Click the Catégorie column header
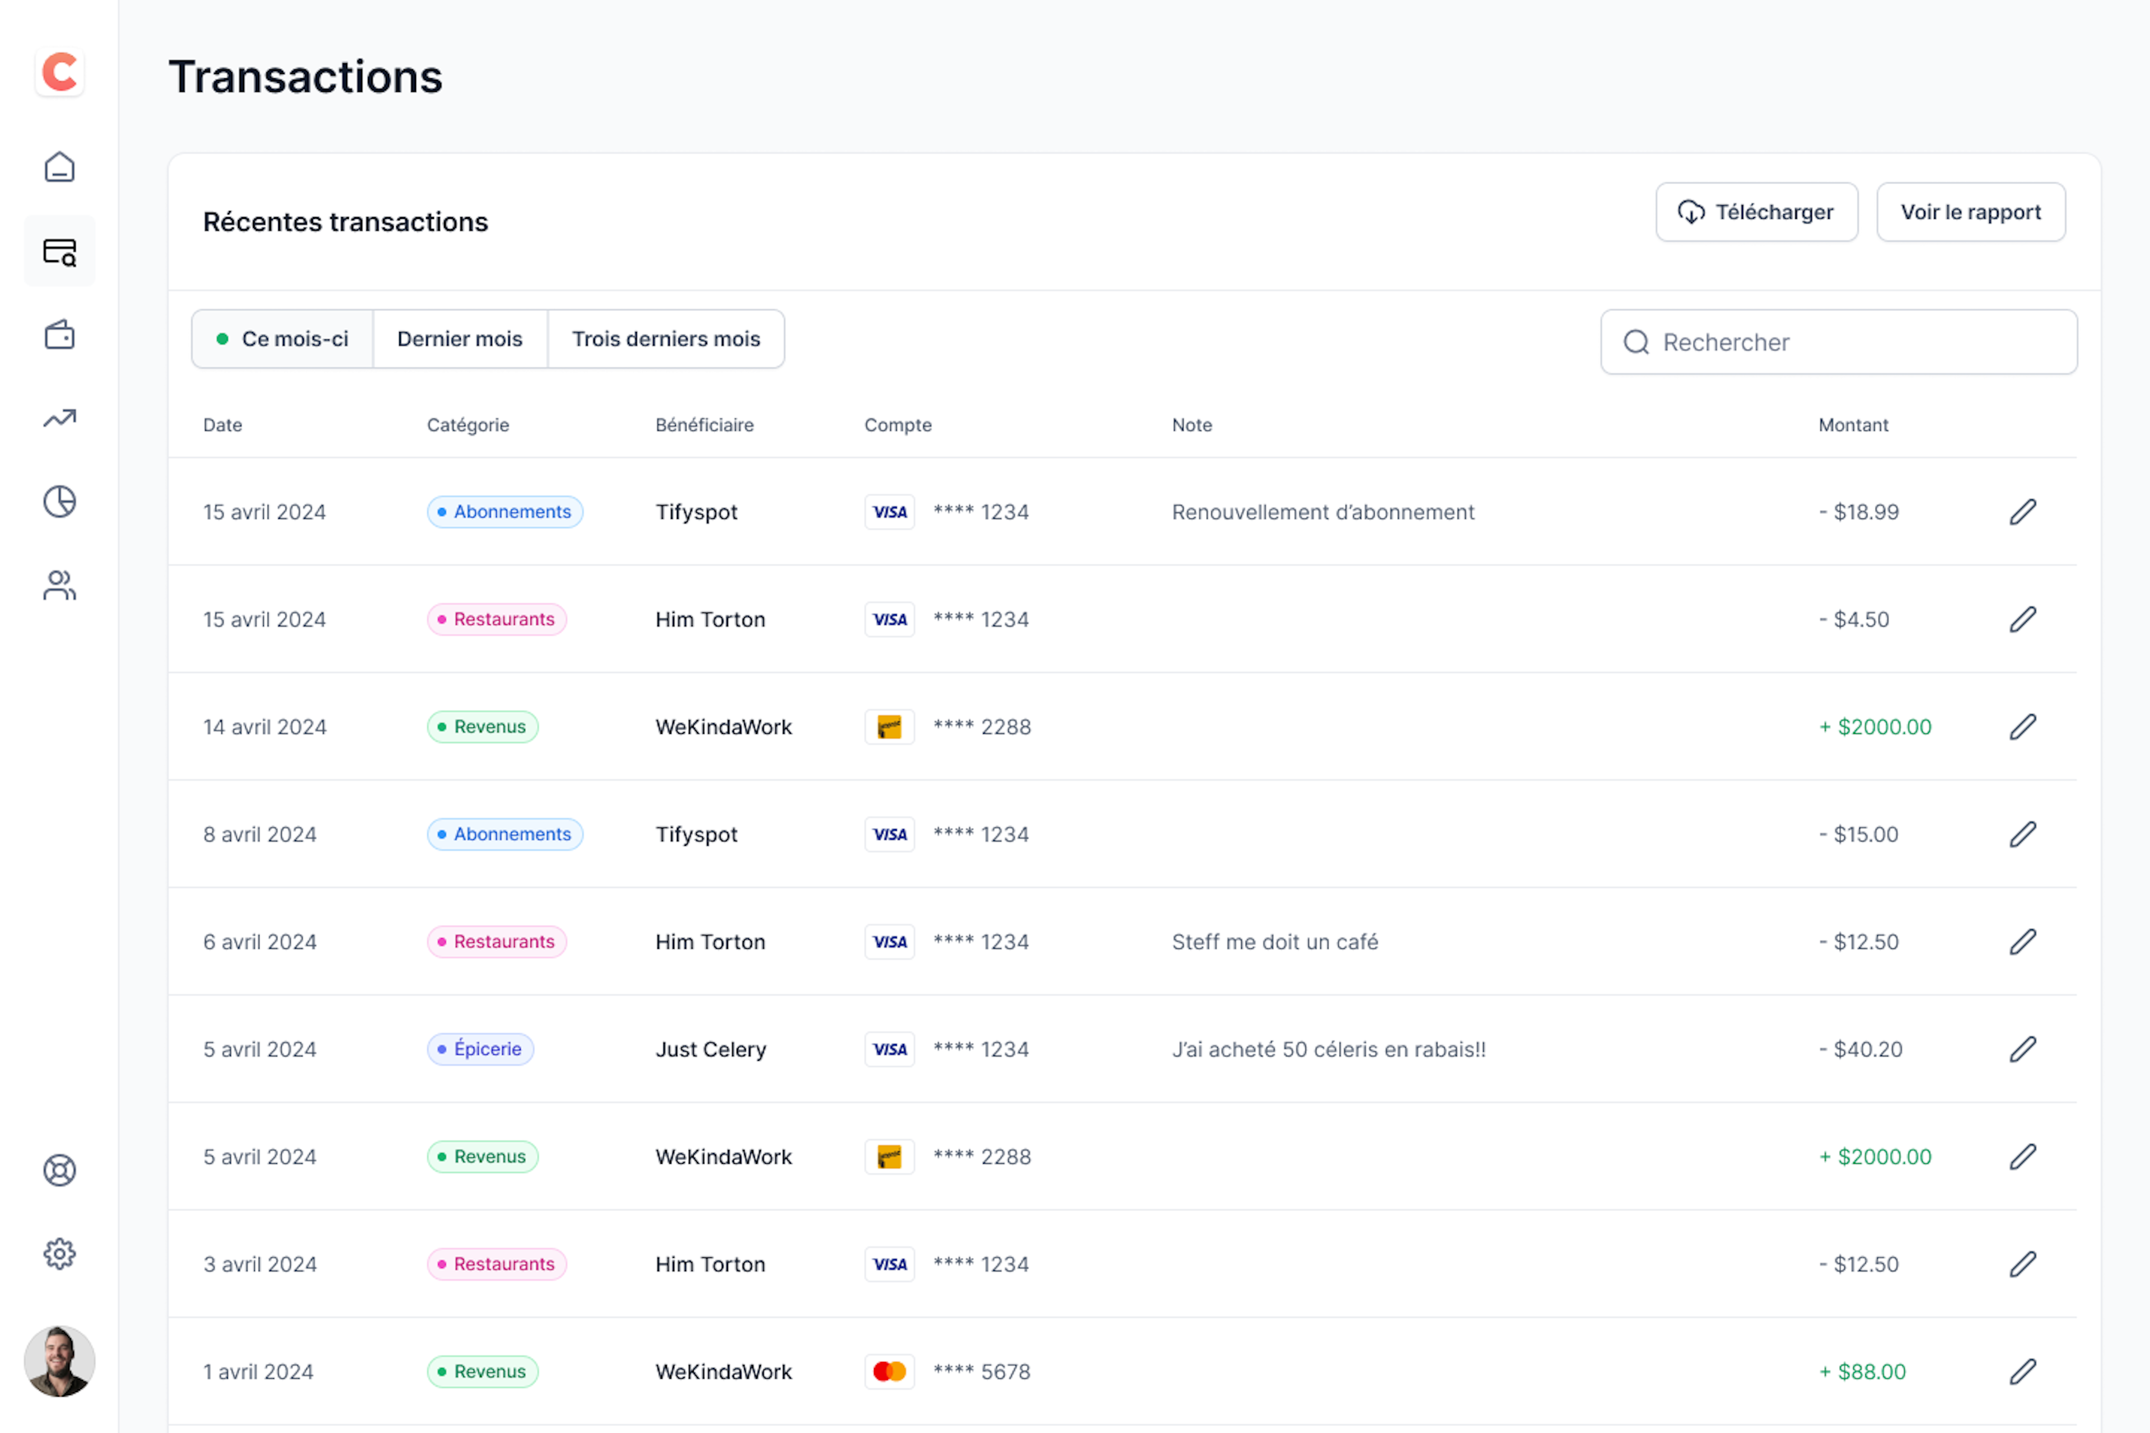The width and height of the screenshot is (2150, 1433). (468, 425)
